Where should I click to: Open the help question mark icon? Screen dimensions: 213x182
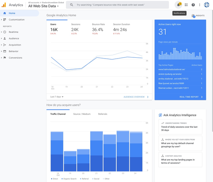193,5
